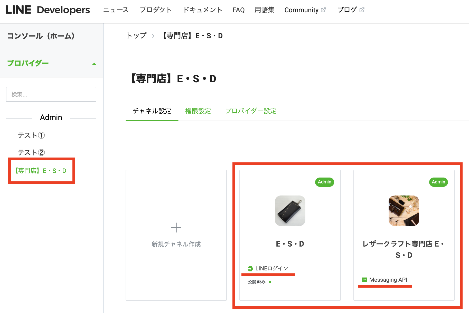
Task: Go to トップ in breadcrumb
Action: tap(136, 36)
